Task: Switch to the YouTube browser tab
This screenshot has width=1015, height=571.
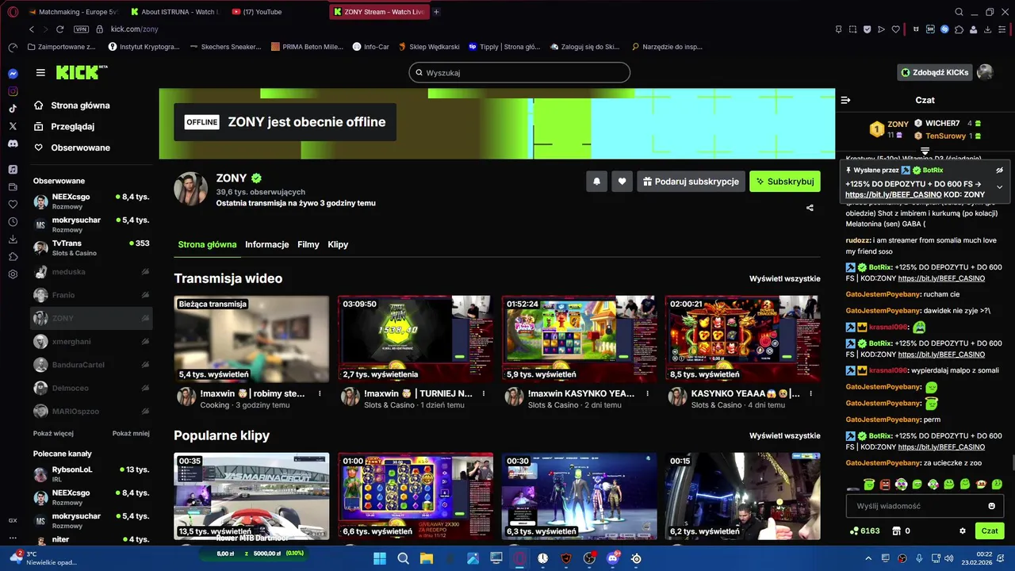Action: 275,12
